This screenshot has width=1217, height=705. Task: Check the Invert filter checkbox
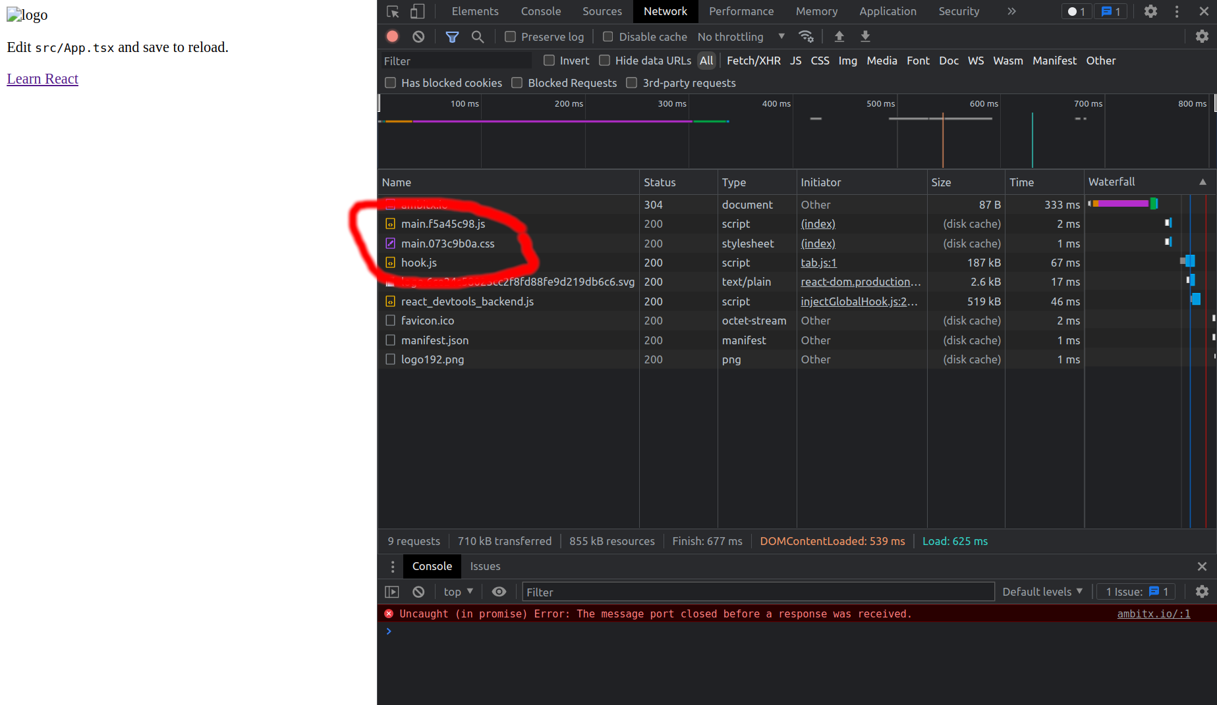[549, 61]
